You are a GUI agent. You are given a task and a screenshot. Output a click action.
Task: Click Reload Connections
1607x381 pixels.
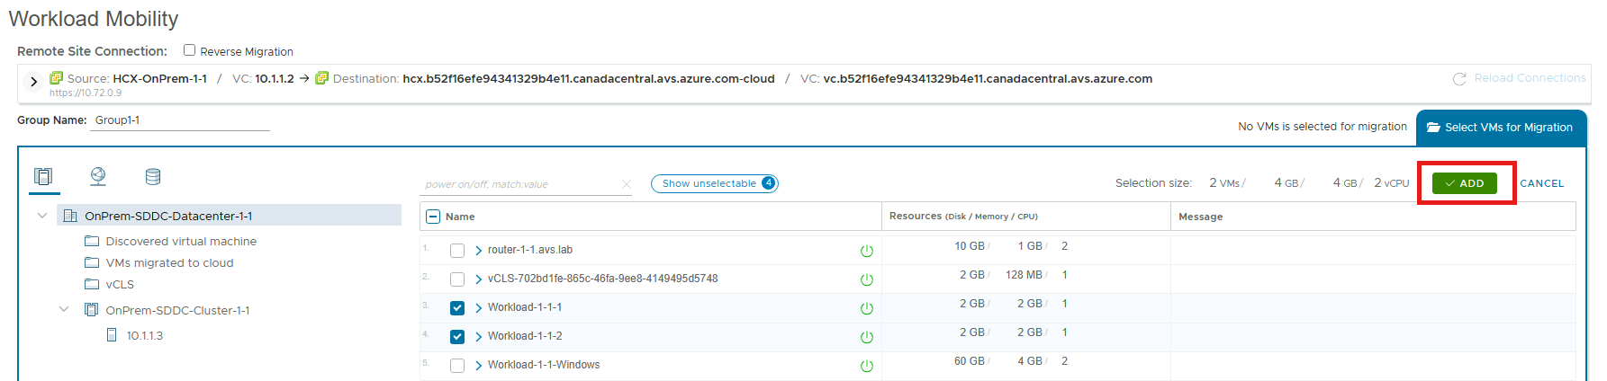1530,78
